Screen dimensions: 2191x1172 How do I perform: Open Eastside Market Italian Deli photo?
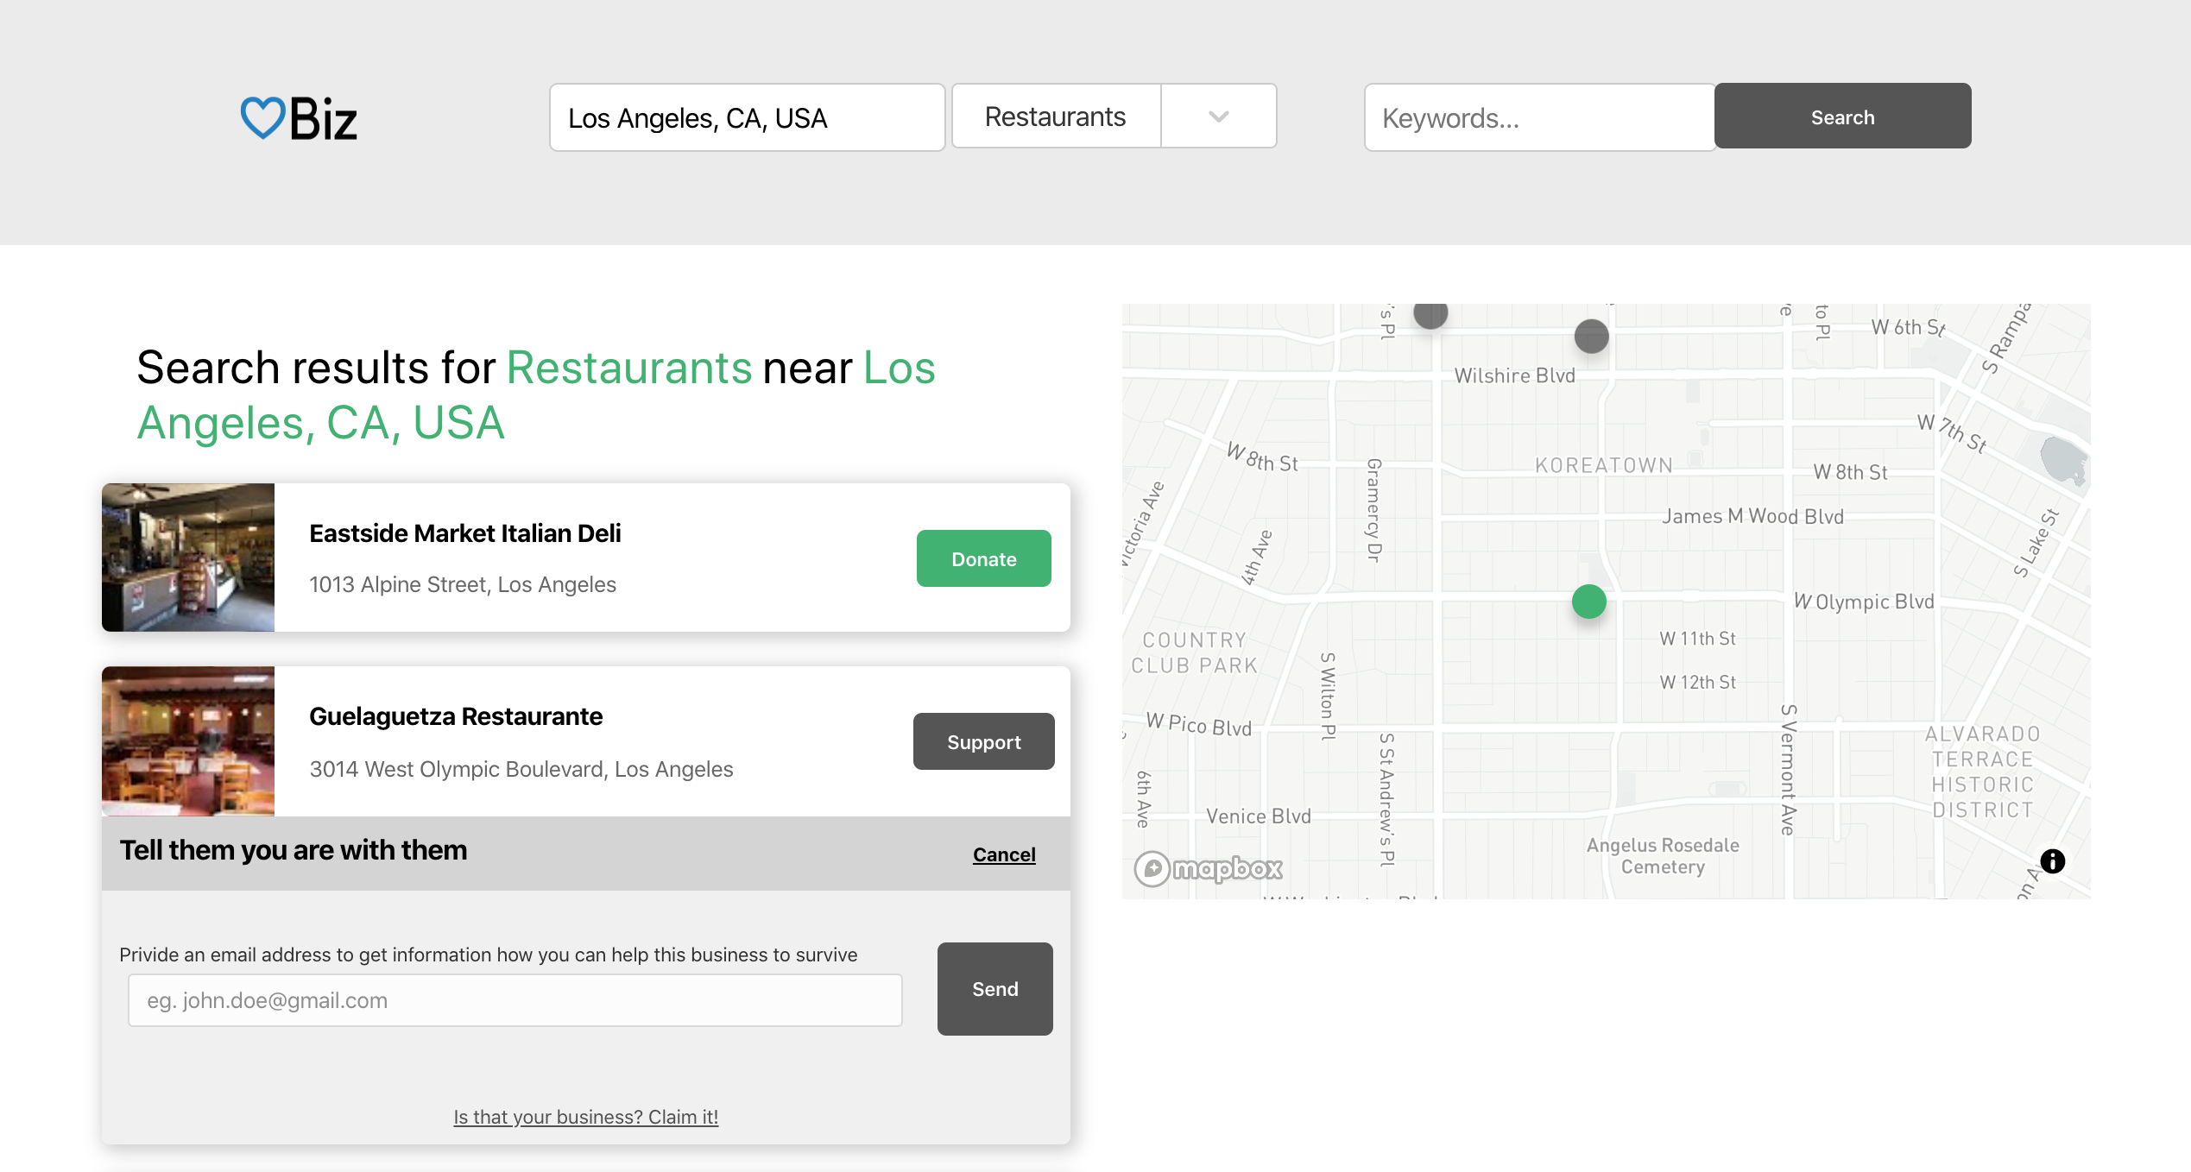point(188,558)
